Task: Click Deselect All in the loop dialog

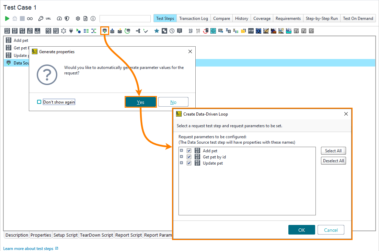Action: coord(333,160)
